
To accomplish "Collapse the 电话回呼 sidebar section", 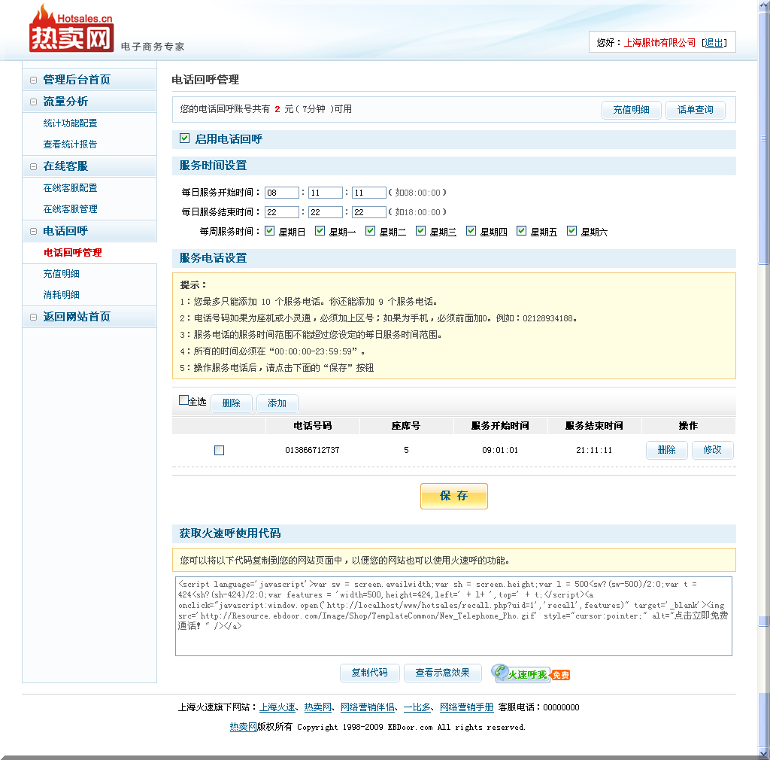I will (33, 231).
